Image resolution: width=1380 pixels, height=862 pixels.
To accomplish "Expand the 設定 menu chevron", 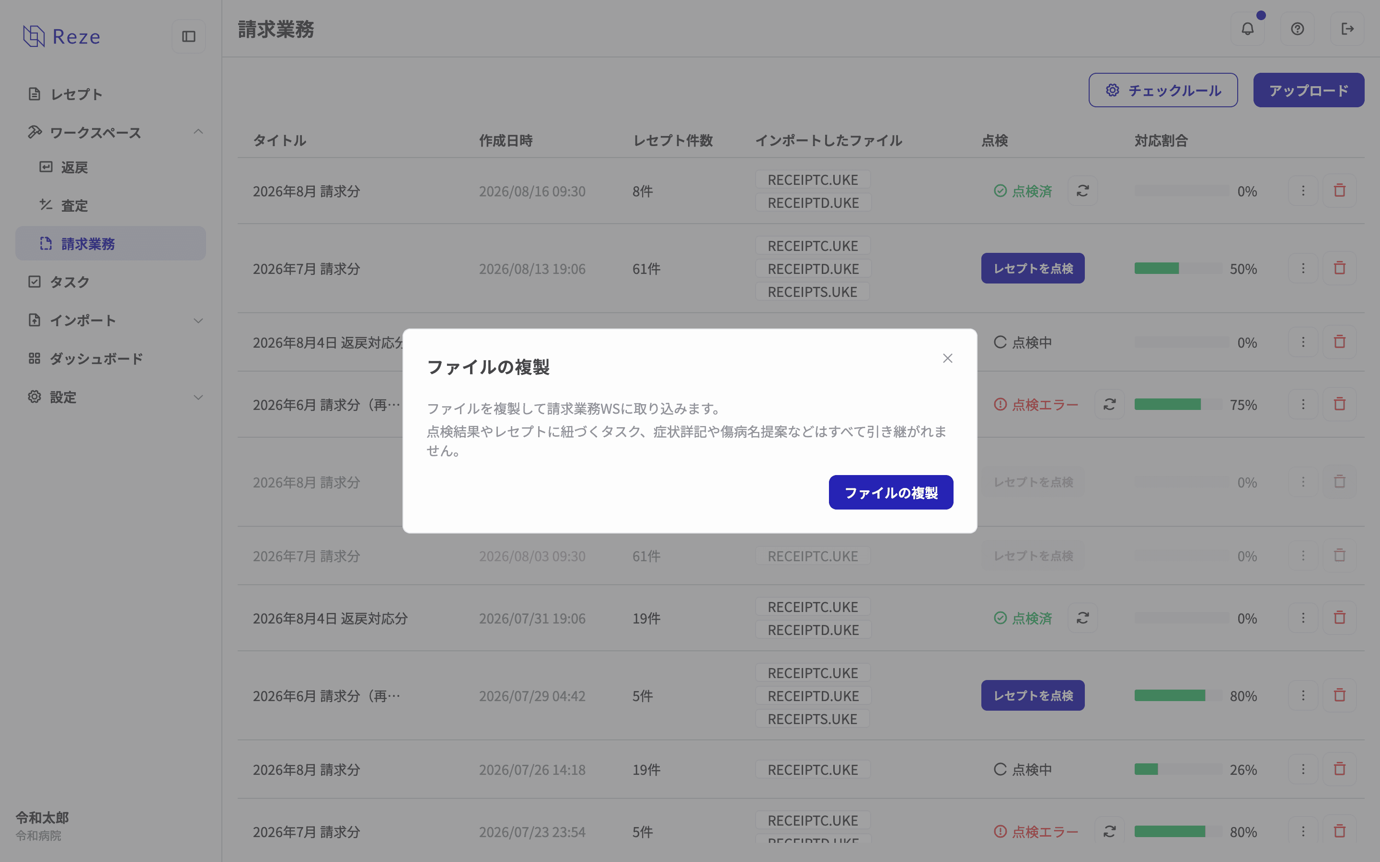I will tap(198, 397).
